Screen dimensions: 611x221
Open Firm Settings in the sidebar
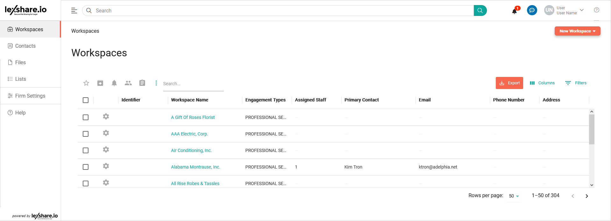(30, 96)
